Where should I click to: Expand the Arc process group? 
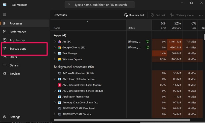point(55,42)
